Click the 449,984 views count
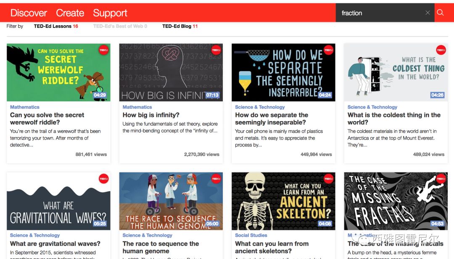This screenshot has height=259, width=454. tap(316, 154)
